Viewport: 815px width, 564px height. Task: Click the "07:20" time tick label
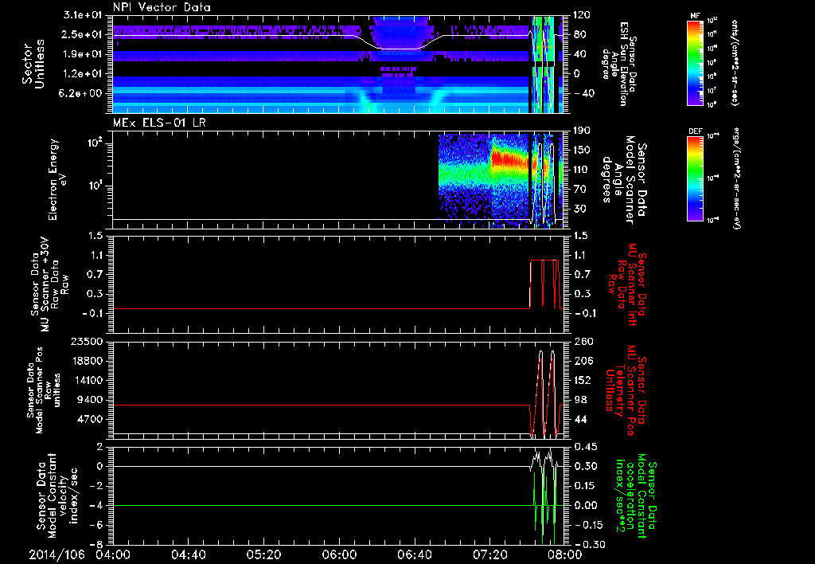489,554
